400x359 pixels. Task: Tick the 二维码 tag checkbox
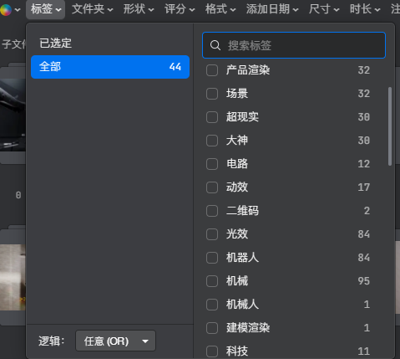pyautogui.click(x=212, y=211)
